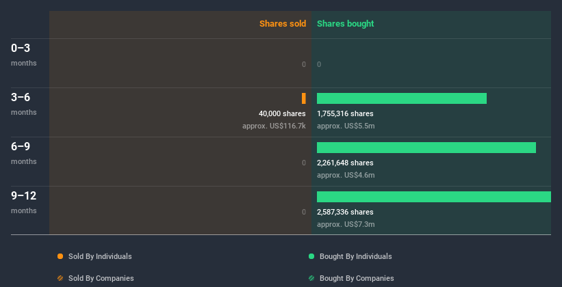Toggle the Bought By Individuals legend label
This screenshot has width=562, height=287.
click(x=355, y=256)
